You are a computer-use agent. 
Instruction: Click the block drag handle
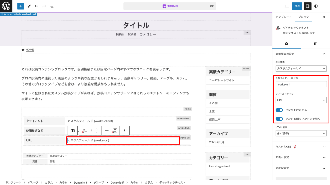click(91, 131)
